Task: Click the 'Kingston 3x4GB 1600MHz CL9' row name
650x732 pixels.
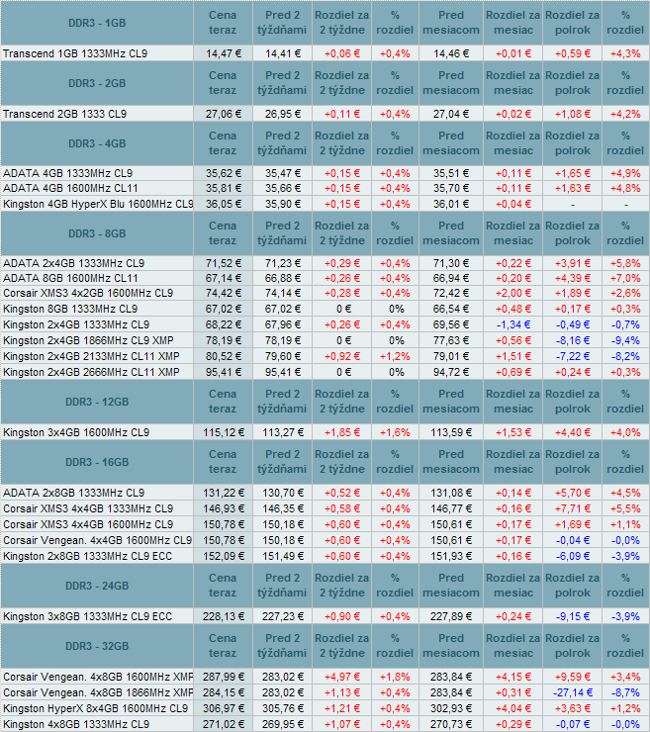Action: coord(76,432)
